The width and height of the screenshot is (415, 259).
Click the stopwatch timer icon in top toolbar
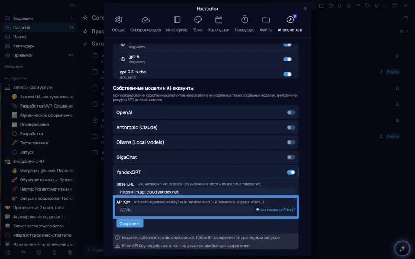330,5
